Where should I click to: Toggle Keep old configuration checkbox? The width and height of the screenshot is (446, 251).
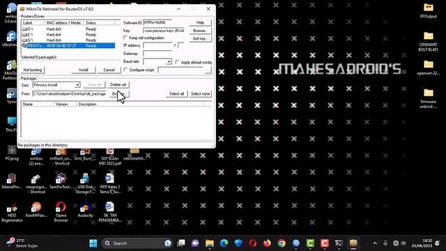125,38
